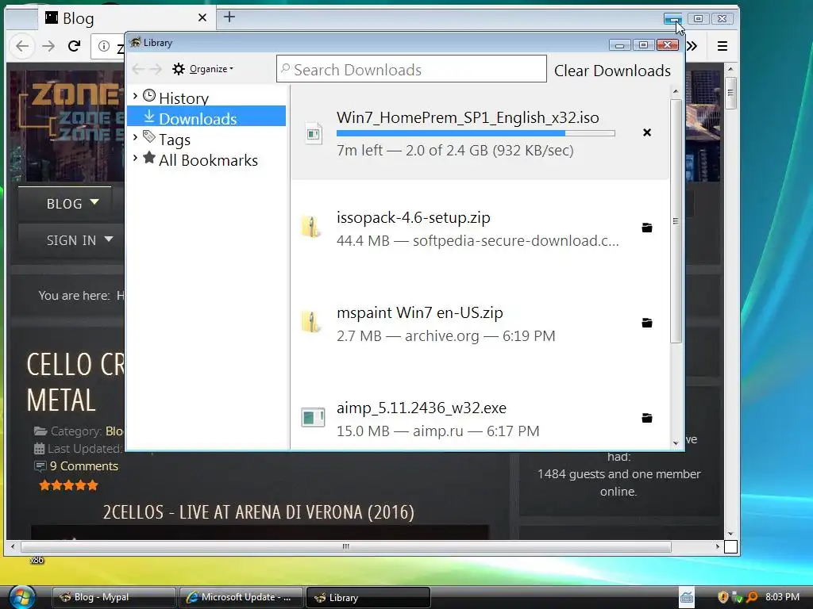Select issopack-4.6-setup.zip file name
Viewport: 813px width, 609px height.
[413, 217]
